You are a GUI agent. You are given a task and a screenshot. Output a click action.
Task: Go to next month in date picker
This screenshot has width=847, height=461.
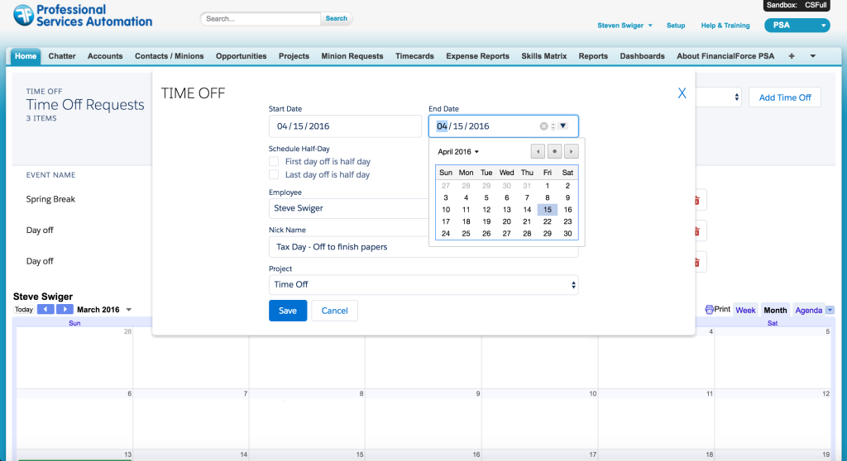click(571, 152)
